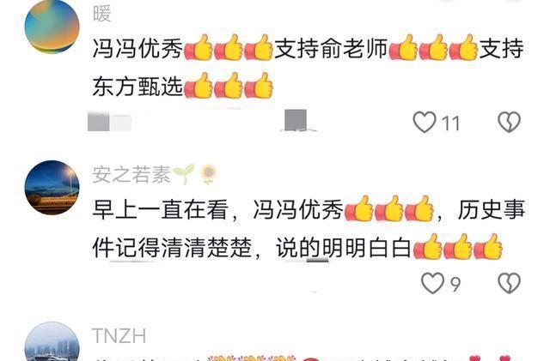Tap the blurred reply info under 暖 comment
The height and width of the screenshot is (361, 550).
[202, 121]
